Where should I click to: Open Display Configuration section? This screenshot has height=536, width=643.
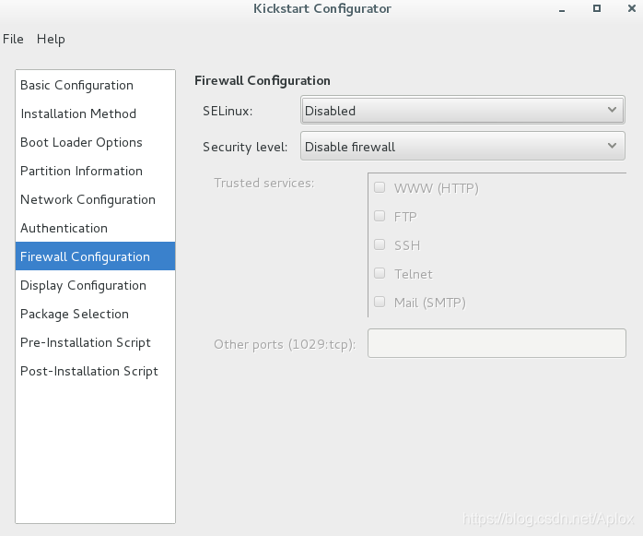pyautogui.click(x=95, y=285)
